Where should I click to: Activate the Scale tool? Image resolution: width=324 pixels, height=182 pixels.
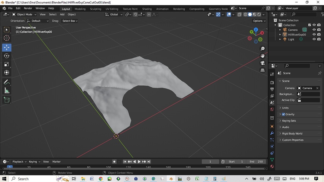7,64
